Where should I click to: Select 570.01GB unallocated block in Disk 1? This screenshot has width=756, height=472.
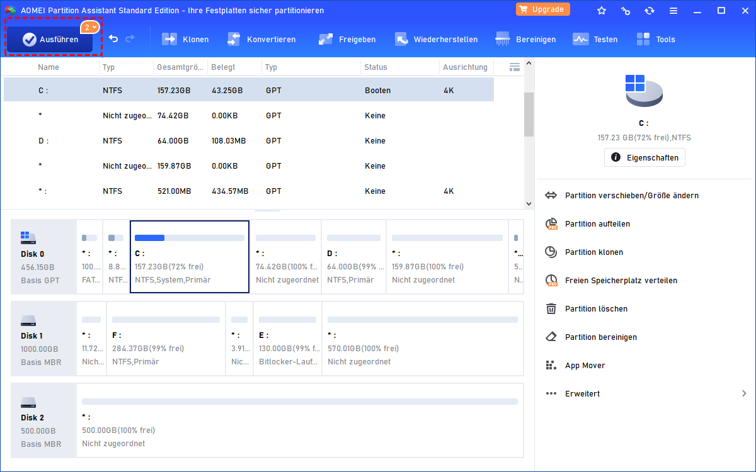point(423,339)
